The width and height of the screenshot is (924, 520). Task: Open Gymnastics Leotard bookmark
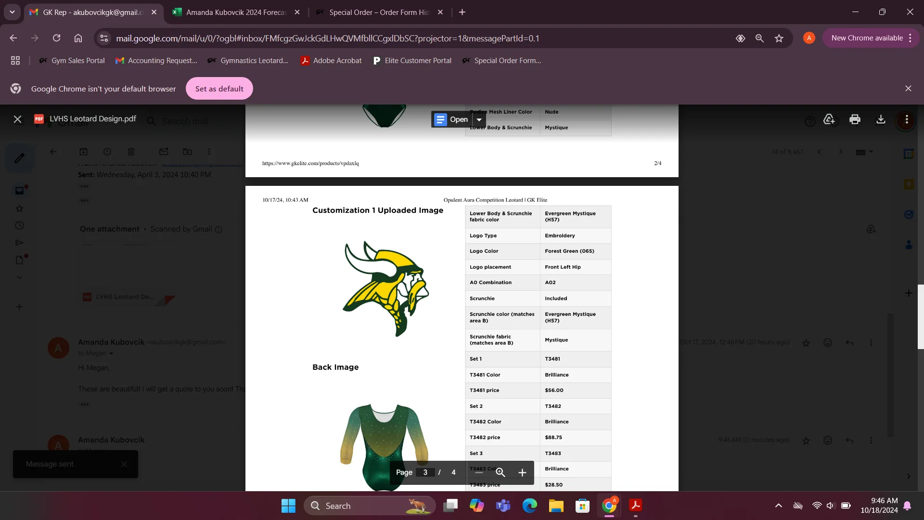point(248,61)
